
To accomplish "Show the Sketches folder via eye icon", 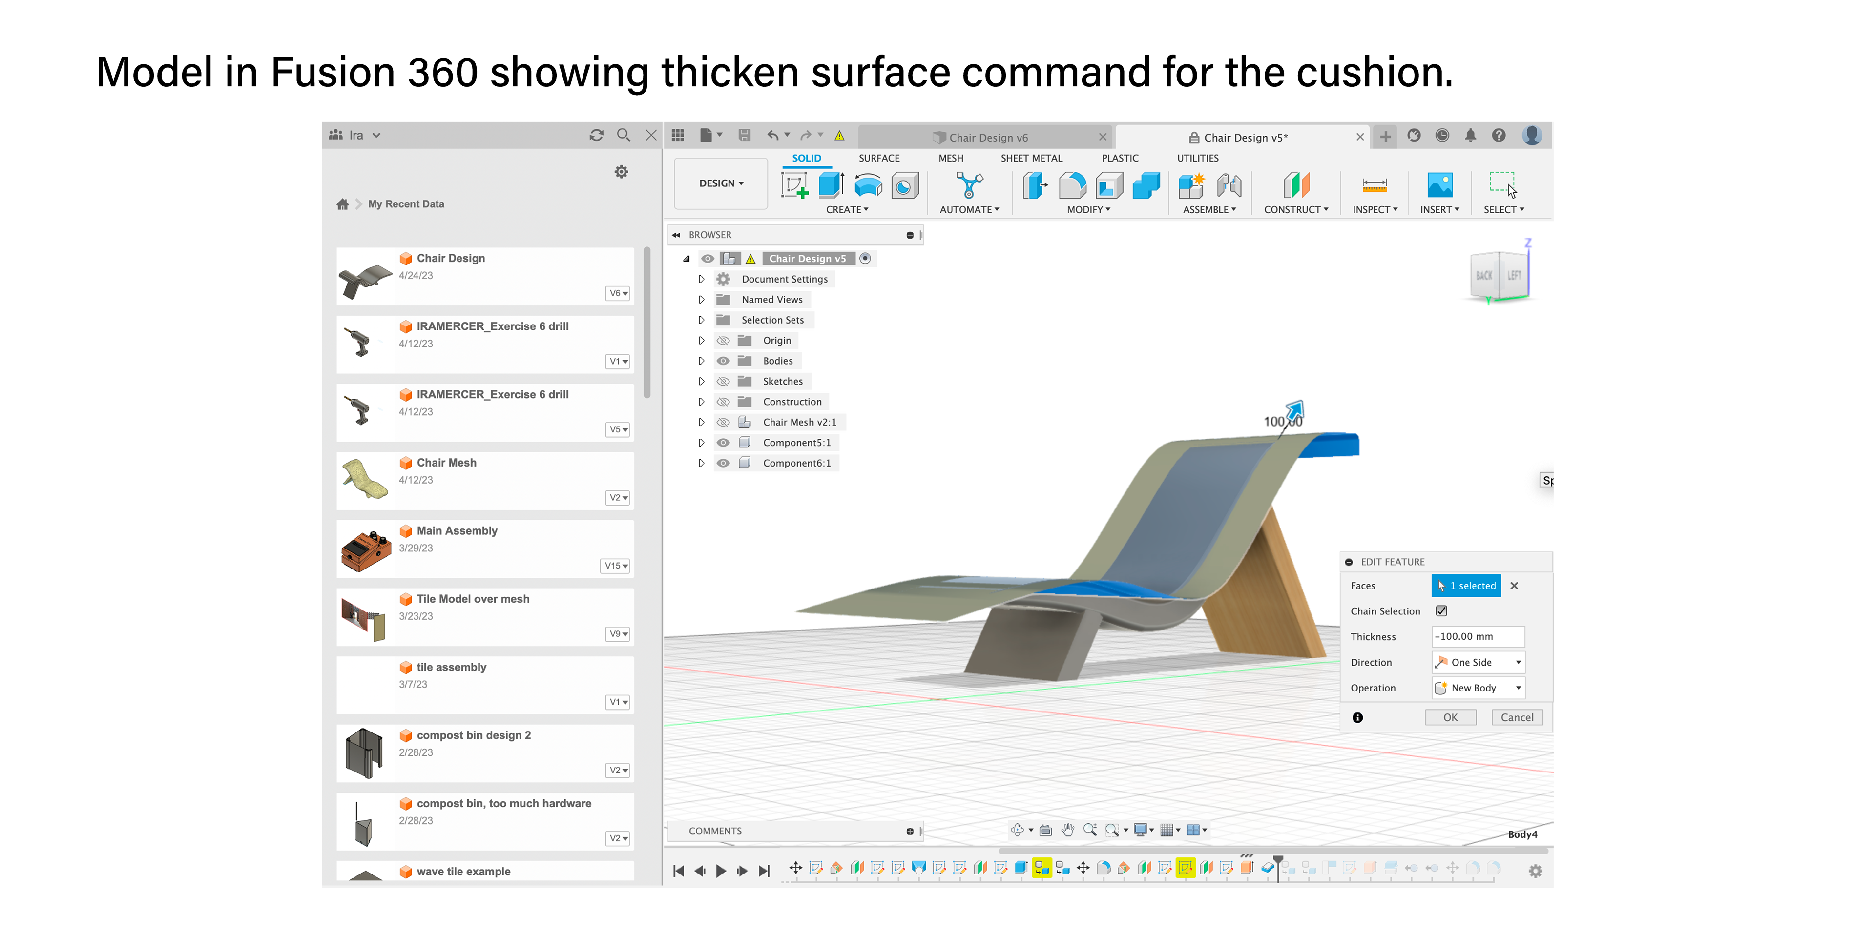I will pos(723,381).
